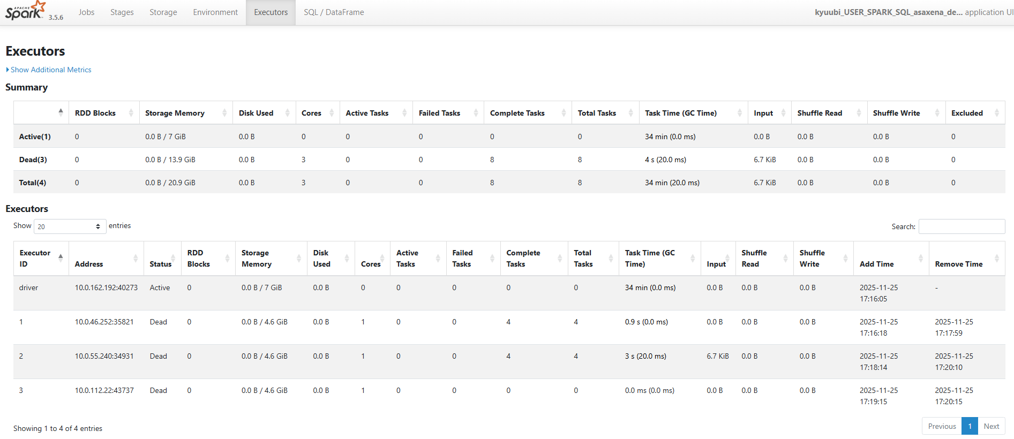Sort executors table by Task Time icon
The width and height of the screenshot is (1014, 439).
click(x=693, y=259)
